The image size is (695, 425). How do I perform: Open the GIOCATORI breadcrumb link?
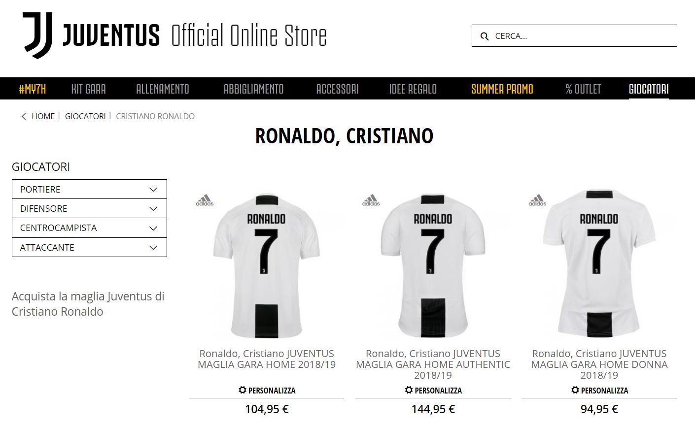point(85,116)
